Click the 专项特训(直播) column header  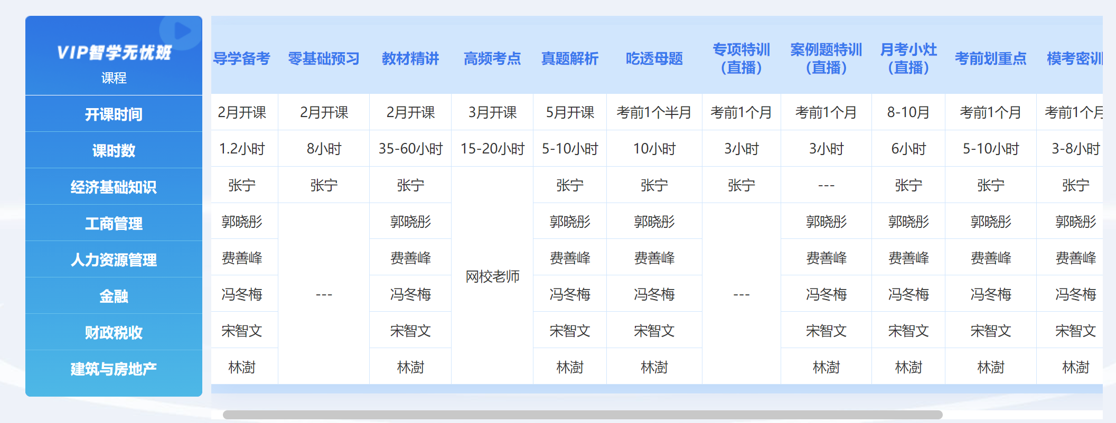click(x=742, y=59)
